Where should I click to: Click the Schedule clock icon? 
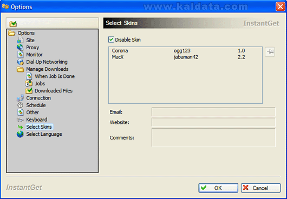click(21, 105)
